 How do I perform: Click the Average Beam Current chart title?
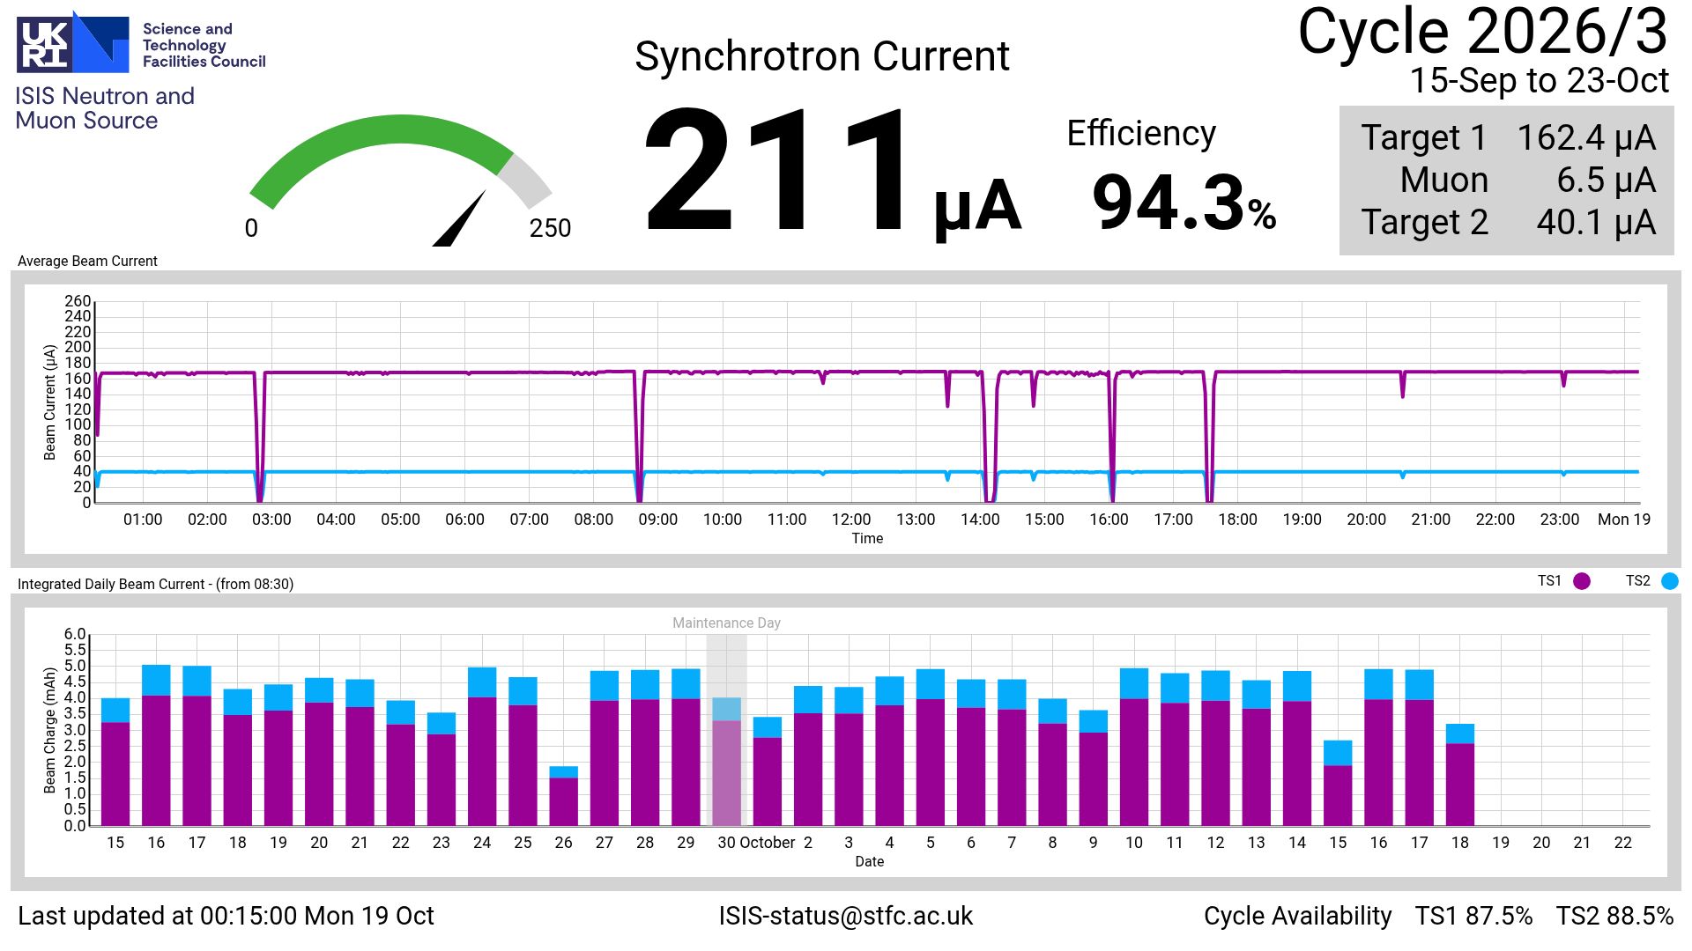[87, 262]
